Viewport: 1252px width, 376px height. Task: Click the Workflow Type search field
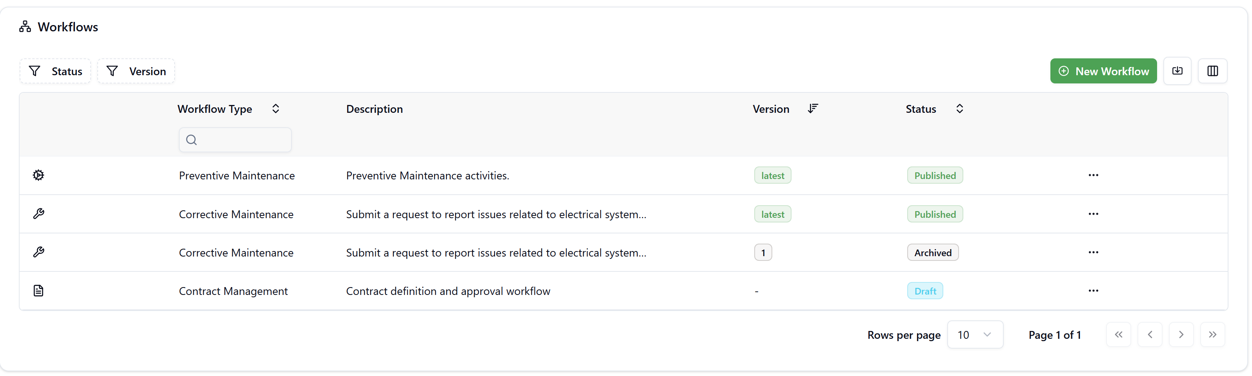pos(235,140)
